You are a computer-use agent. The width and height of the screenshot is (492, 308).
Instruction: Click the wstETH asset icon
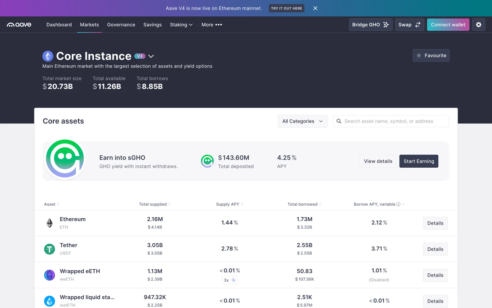(x=50, y=301)
